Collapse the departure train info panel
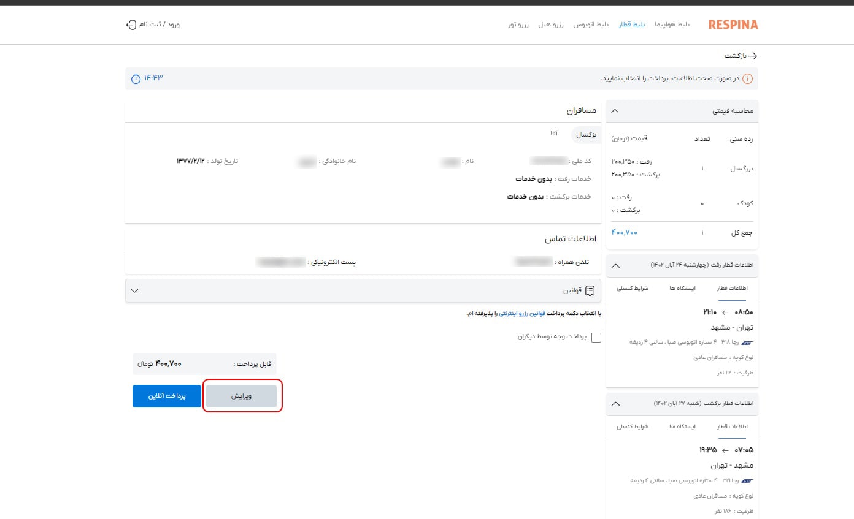Screen dimensions: 854x519 616,265
